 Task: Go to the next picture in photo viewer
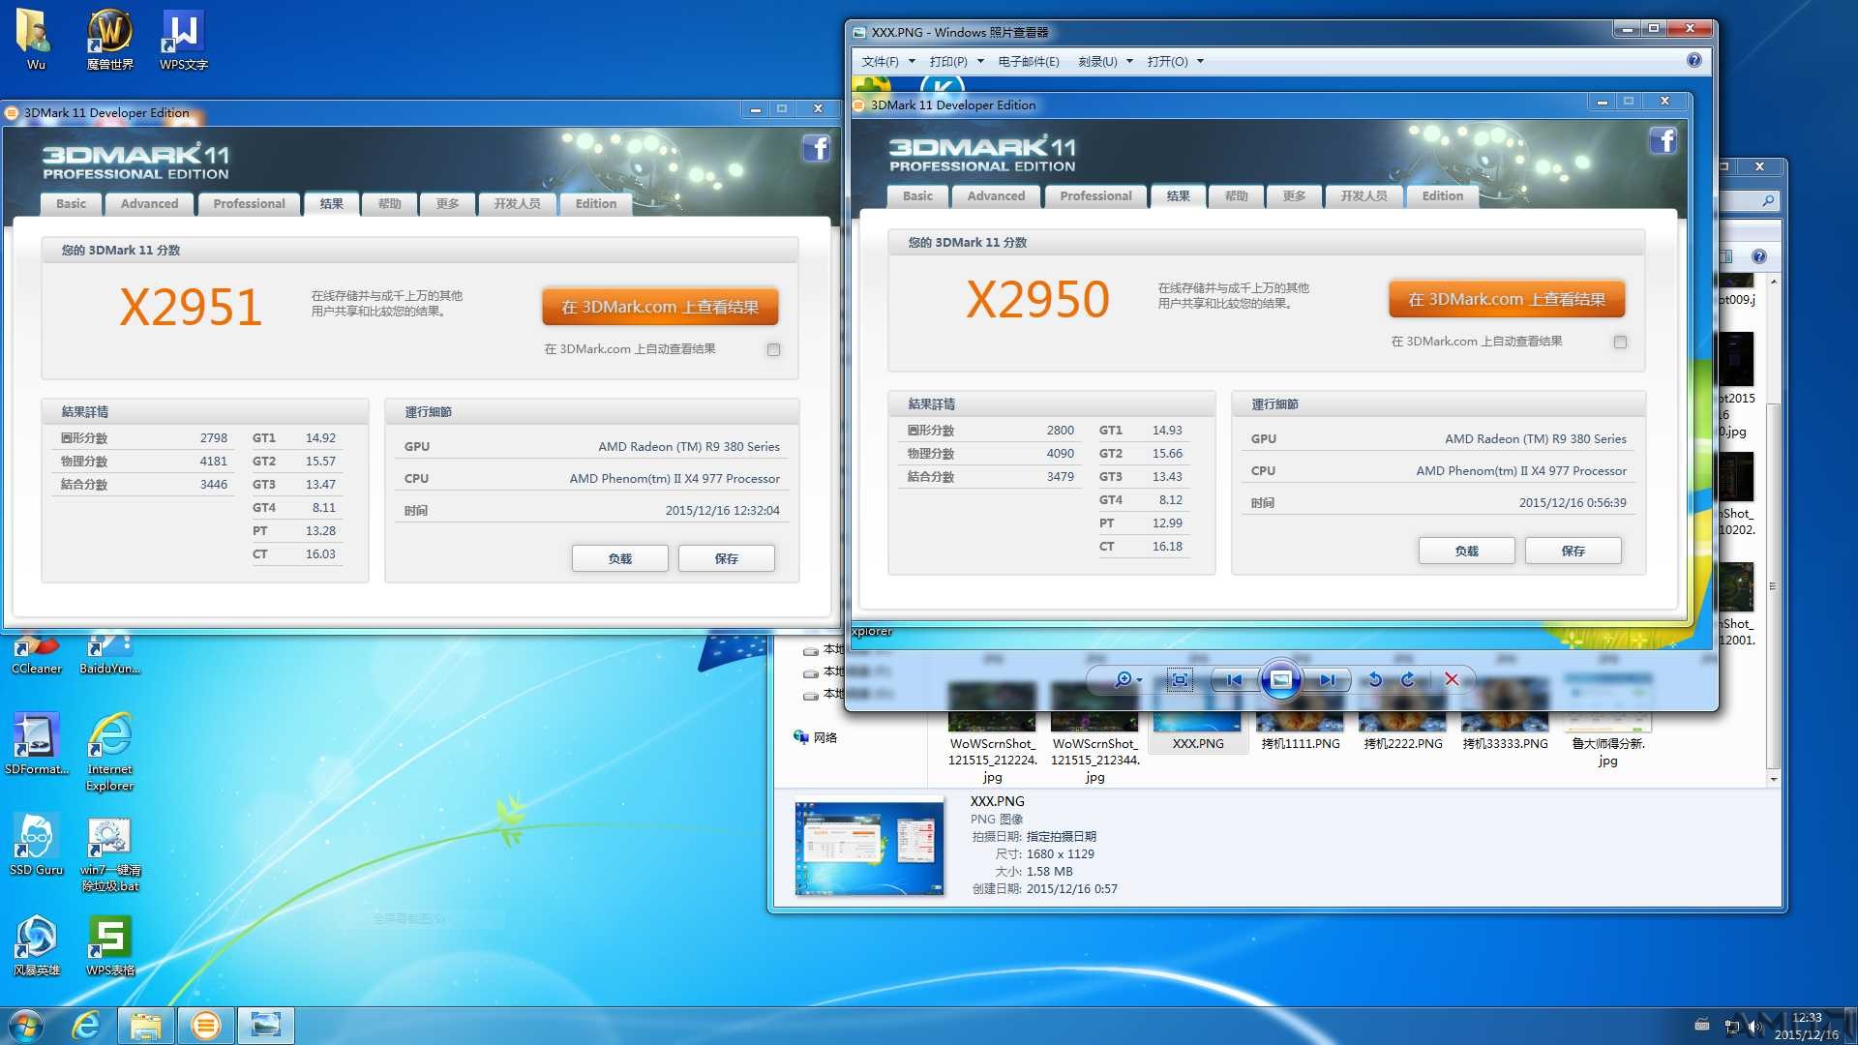point(1327,680)
